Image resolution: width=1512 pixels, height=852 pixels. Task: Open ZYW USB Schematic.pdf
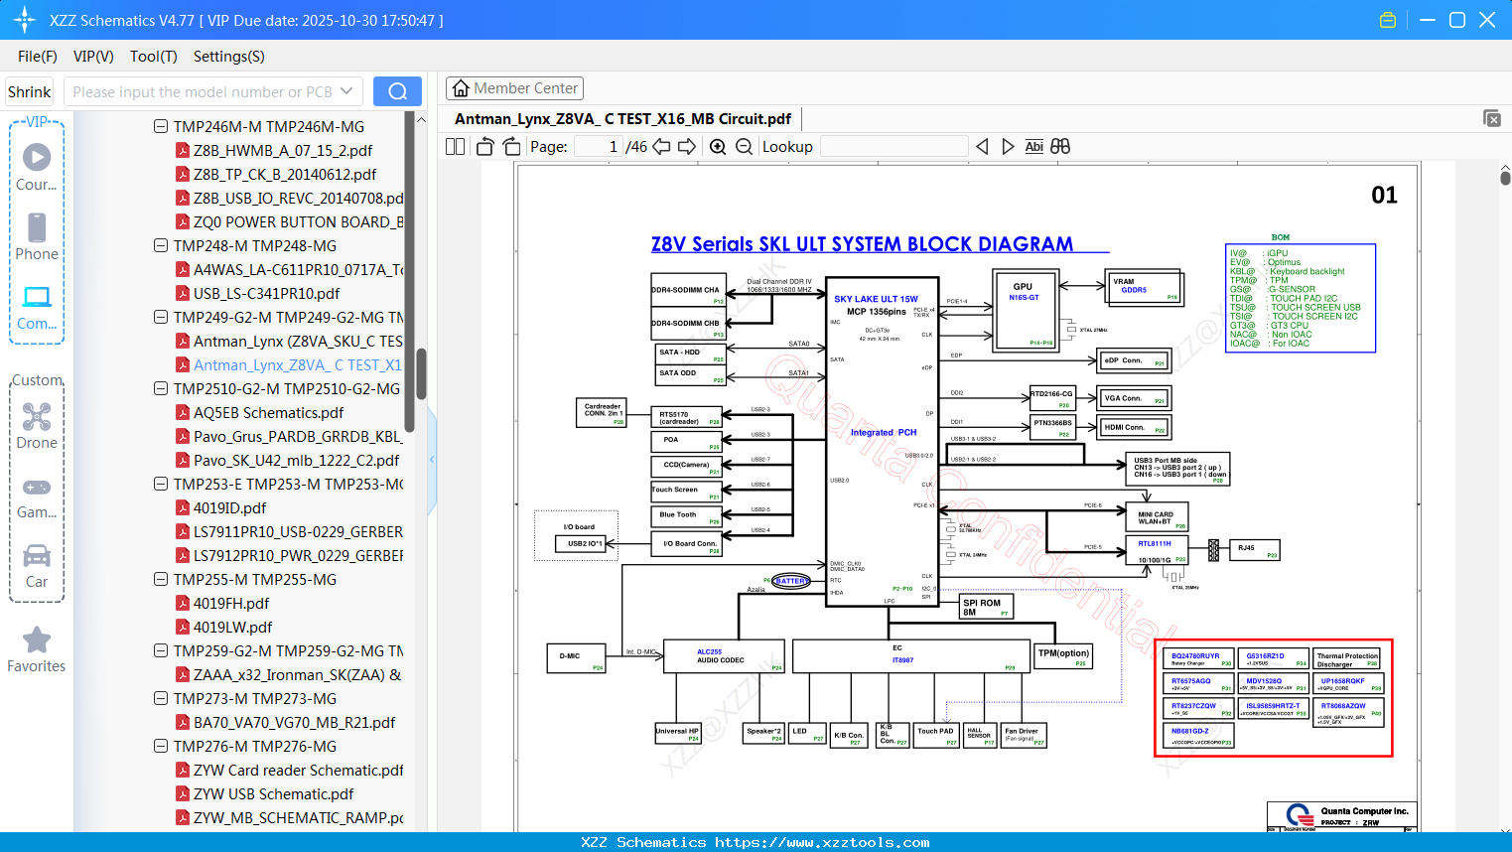coord(273,793)
